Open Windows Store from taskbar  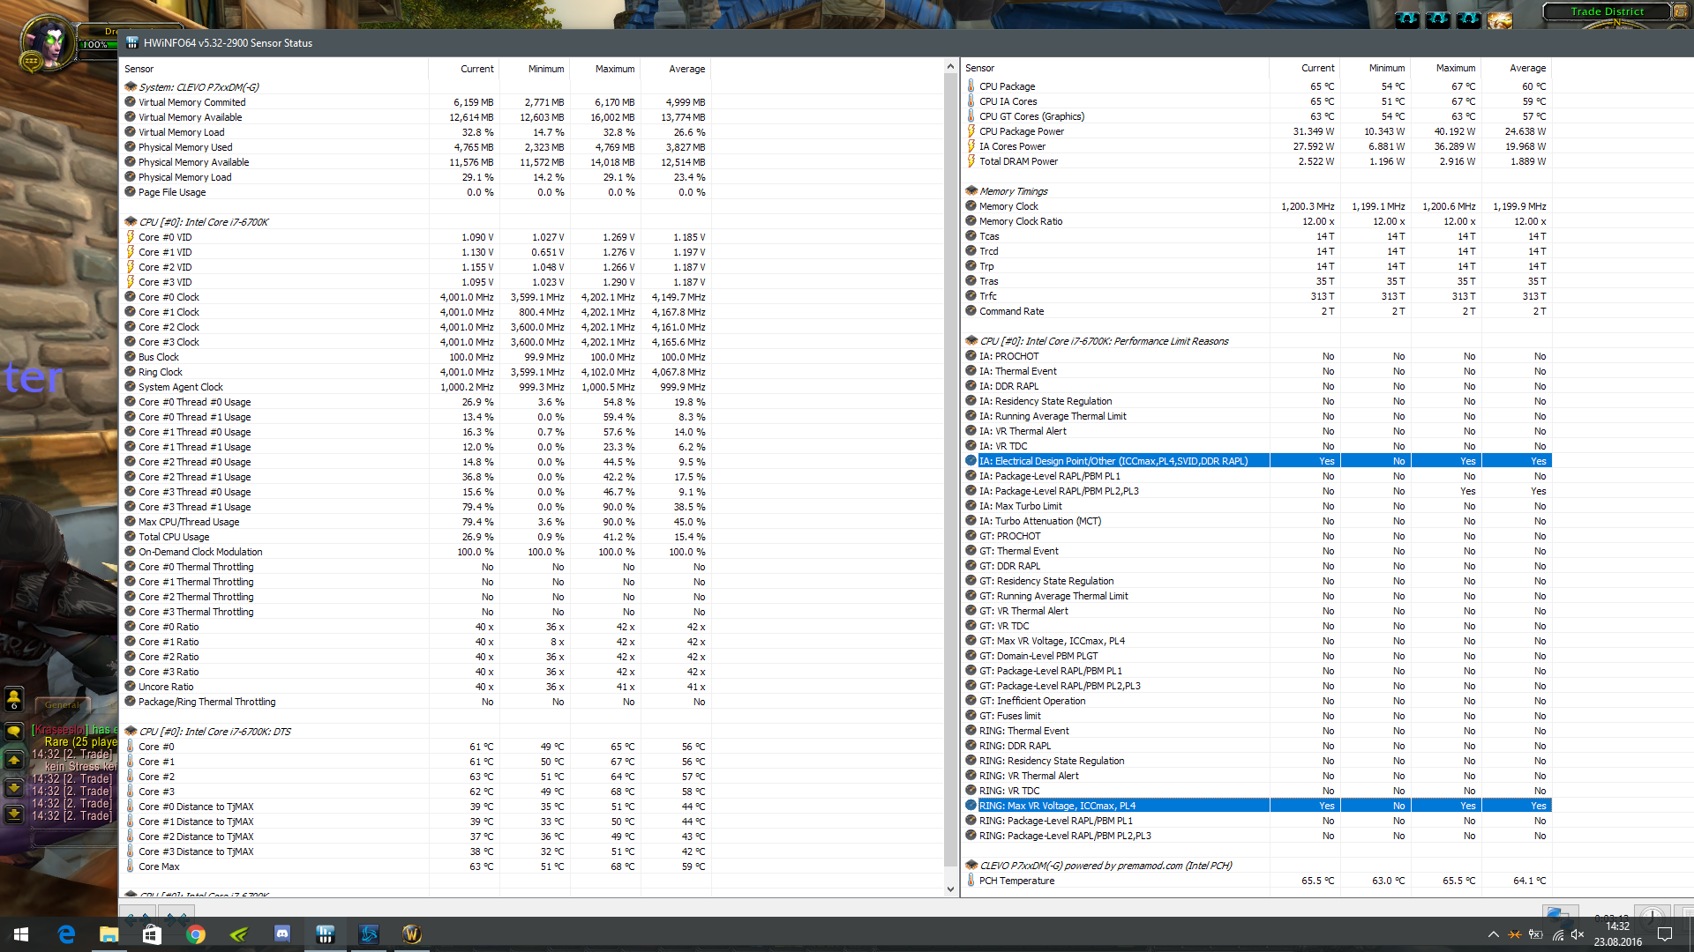151,934
